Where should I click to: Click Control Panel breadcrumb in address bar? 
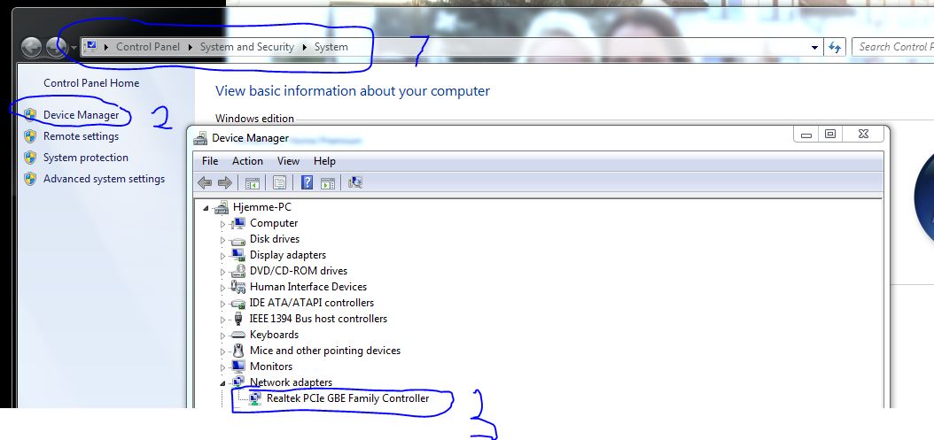point(148,47)
